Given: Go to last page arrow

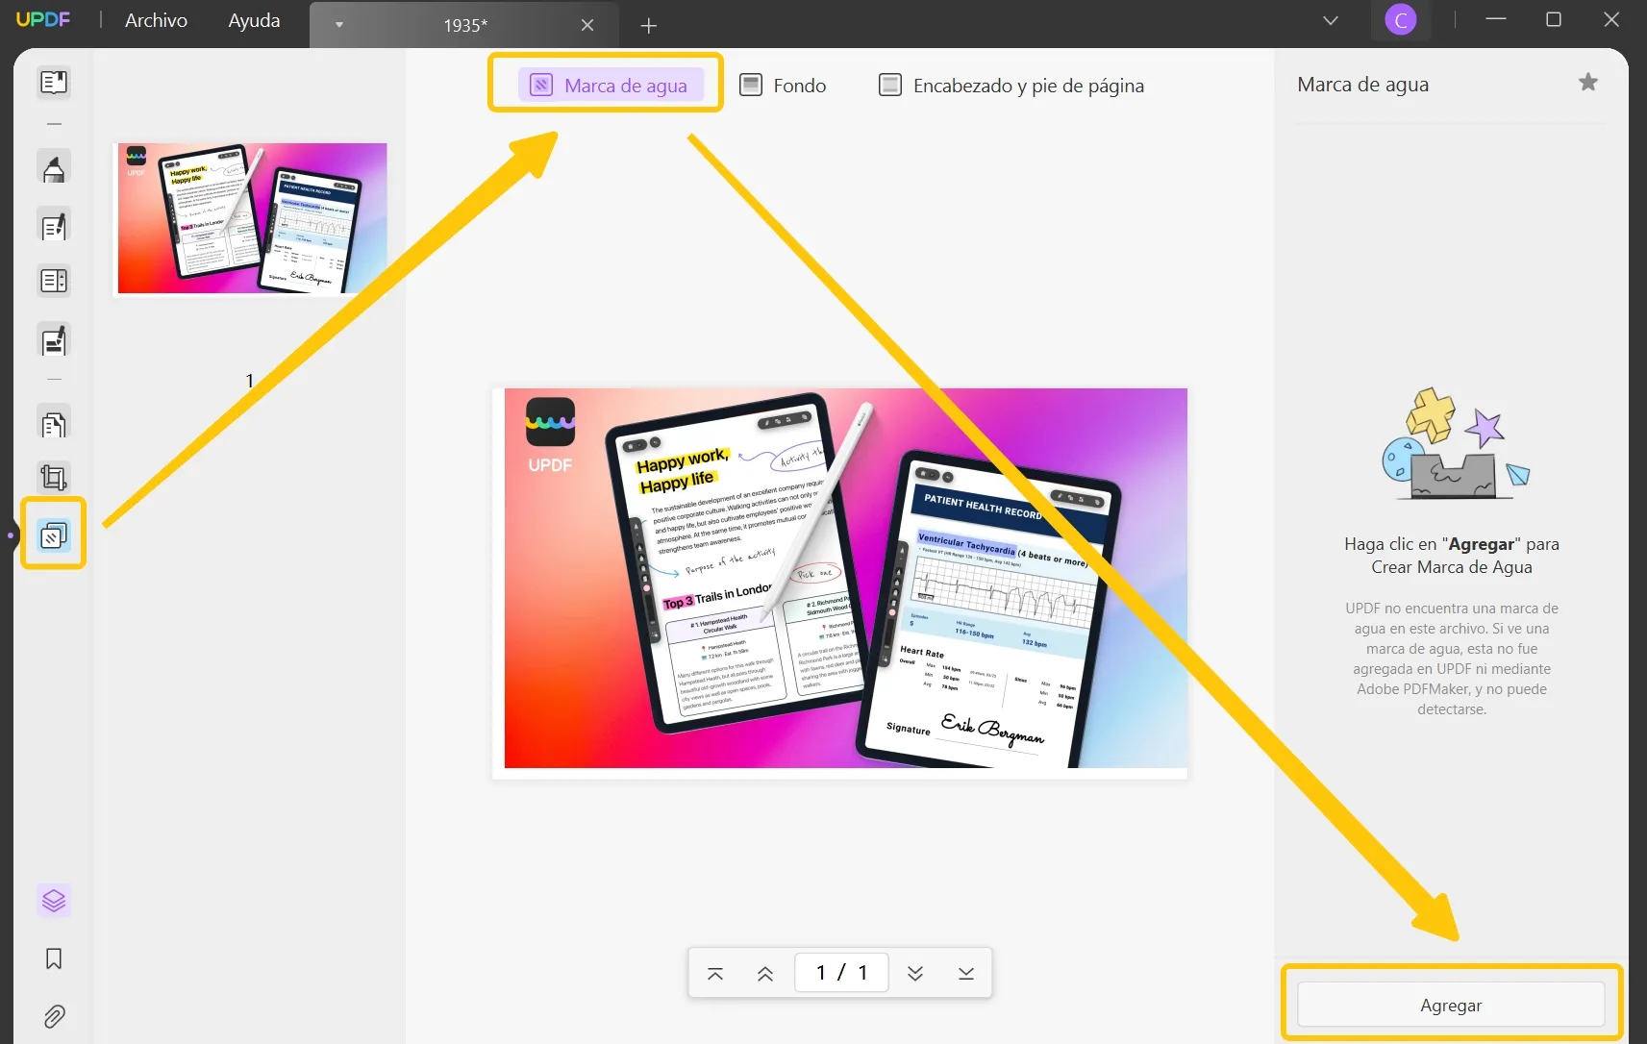Looking at the screenshot, I should 966,974.
